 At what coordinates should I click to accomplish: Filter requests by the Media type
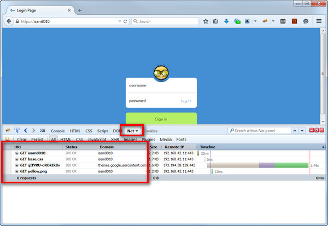tap(165, 140)
